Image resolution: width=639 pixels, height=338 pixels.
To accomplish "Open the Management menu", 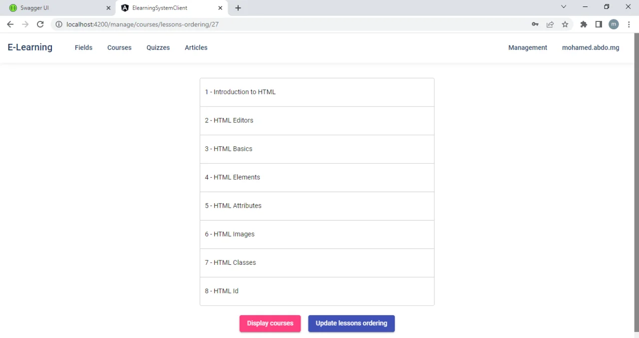I will (528, 48).
